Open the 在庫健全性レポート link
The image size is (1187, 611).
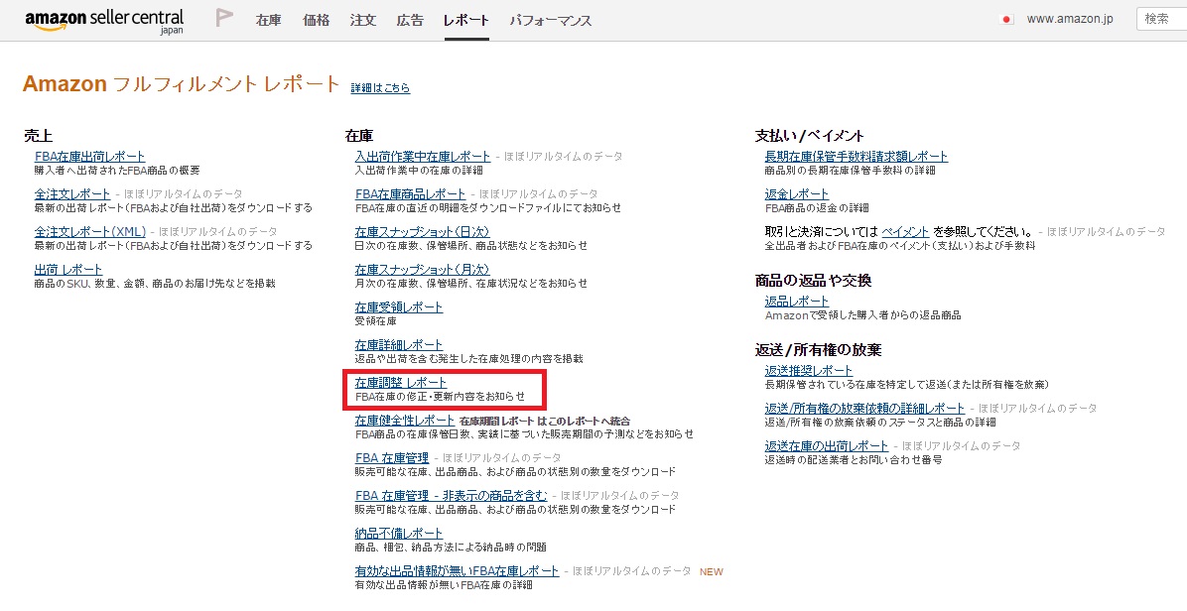click(x=405, y=421)
